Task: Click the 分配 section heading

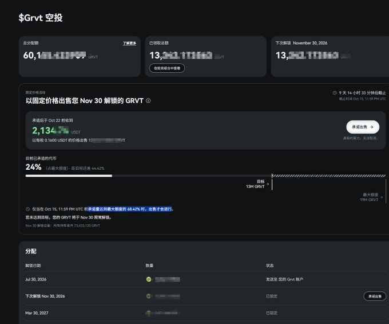Action: 31,251
